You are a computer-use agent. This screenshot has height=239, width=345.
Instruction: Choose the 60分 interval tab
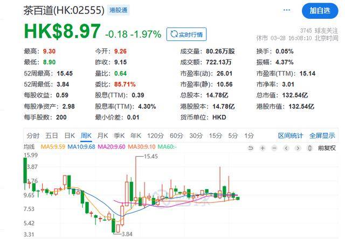click(x=176, y=136)
